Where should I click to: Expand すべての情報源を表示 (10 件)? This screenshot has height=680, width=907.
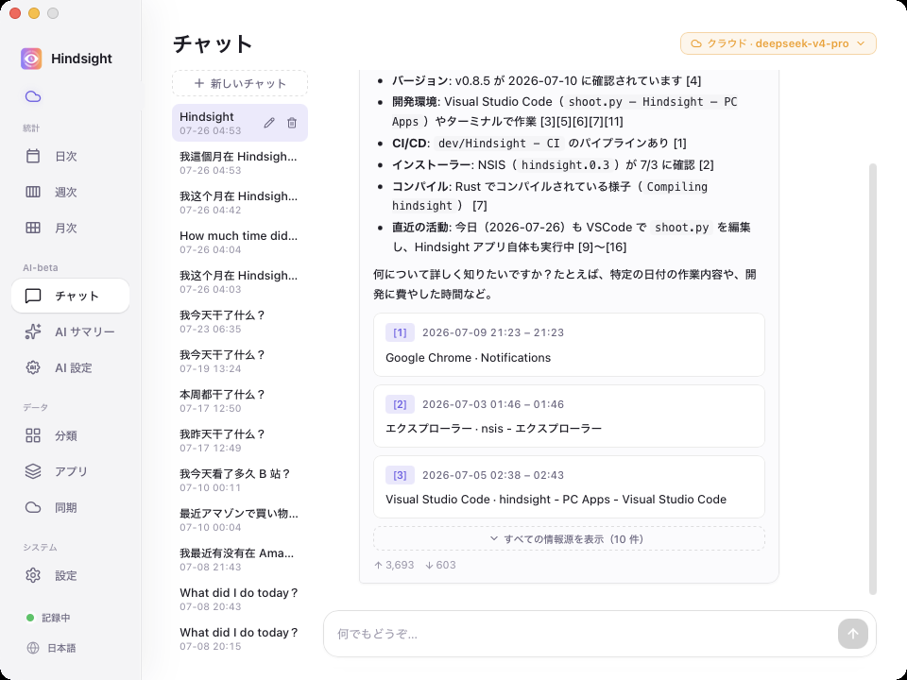569,538
